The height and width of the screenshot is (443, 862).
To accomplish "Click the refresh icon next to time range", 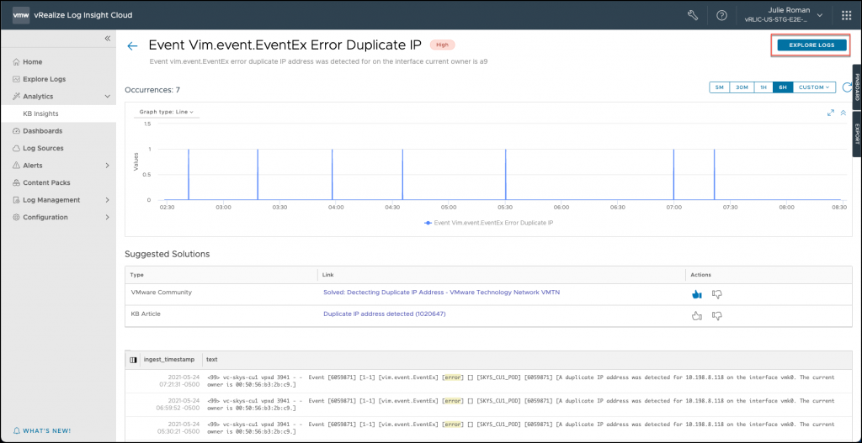I will coord(845,87).
